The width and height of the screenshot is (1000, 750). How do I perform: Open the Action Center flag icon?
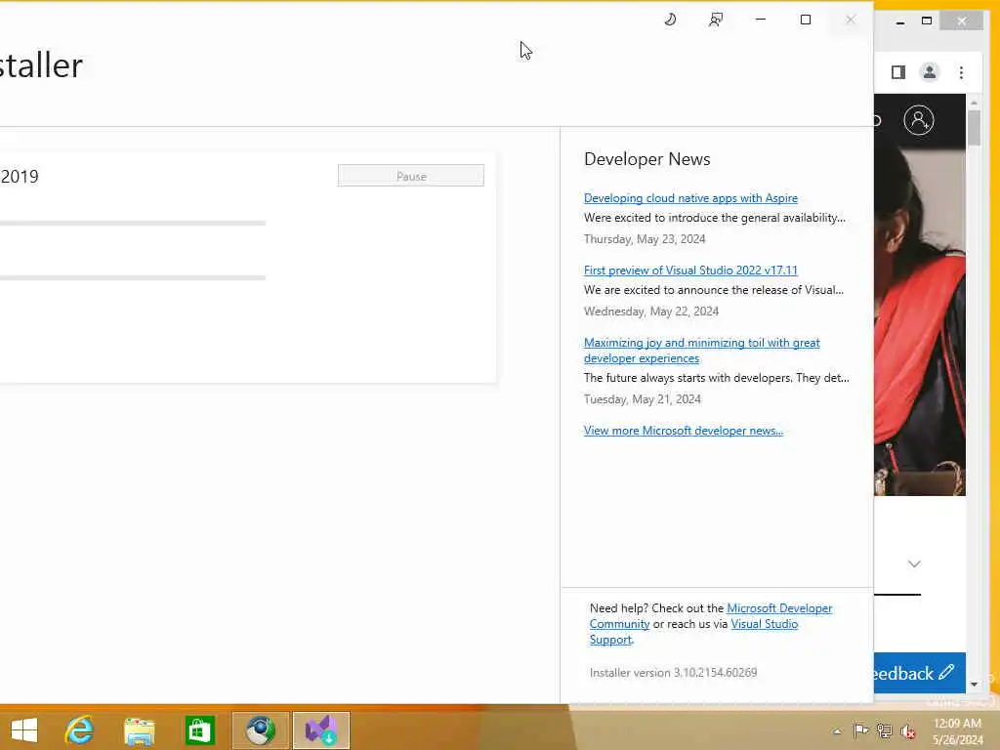click(860, 730)
